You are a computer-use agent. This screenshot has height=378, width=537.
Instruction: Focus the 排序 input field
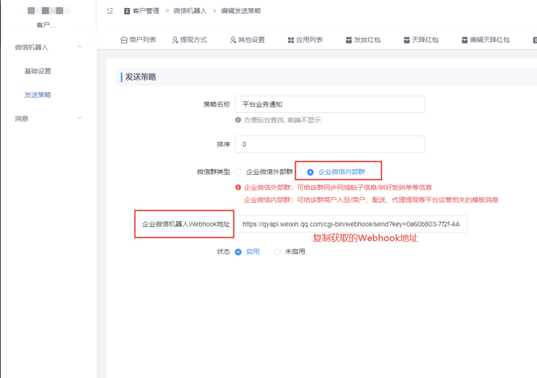coord(330,144)
